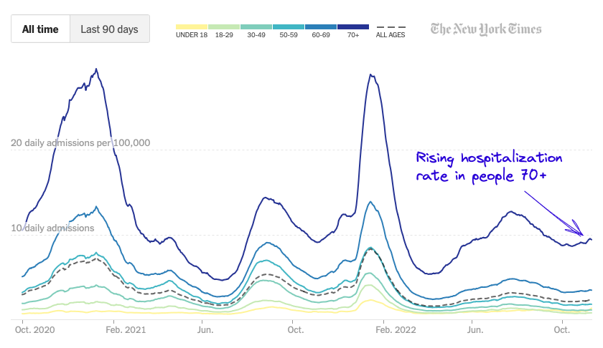Click the 20 daily admissions per 100,000 label

80,143
